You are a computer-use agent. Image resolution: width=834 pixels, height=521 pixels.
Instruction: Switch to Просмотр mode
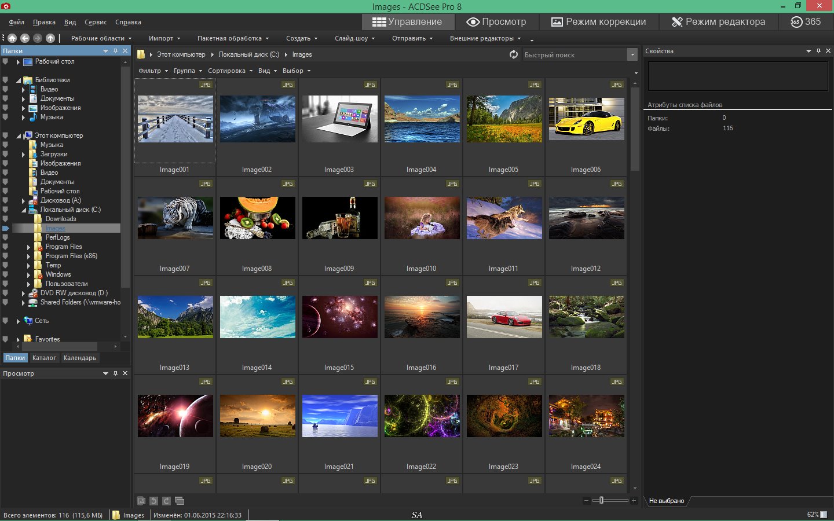coord(496,22)
